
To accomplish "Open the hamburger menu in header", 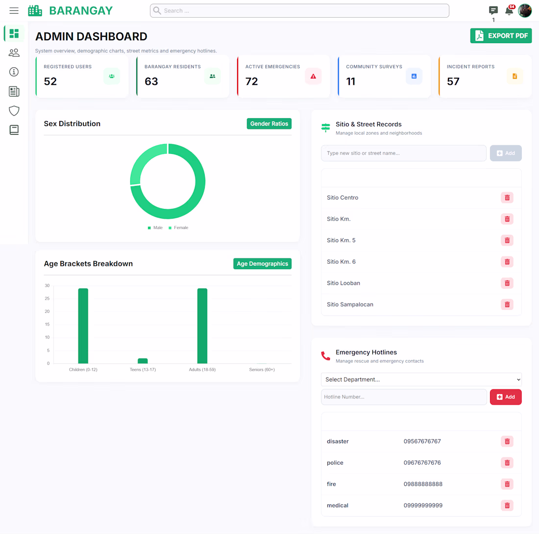I will tap(14, 11).
